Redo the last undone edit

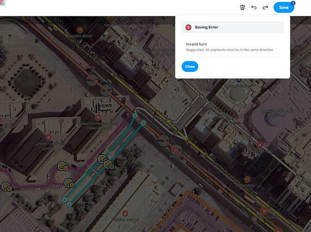[x=265, y=7]
